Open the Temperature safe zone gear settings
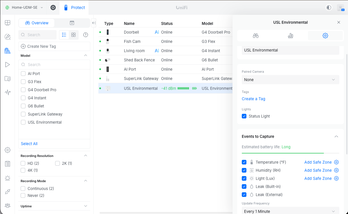 point(336,162)
